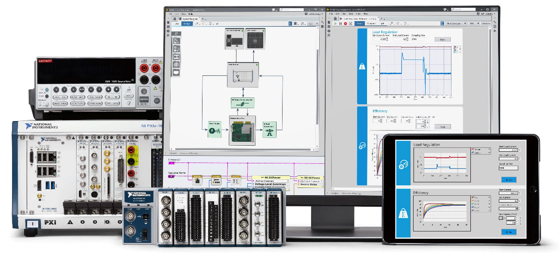Click the vertical scrollbar of the System Designer canvas
Image resolution: width=560 pixels, height=253 pixels.
(x=317, y=86)
